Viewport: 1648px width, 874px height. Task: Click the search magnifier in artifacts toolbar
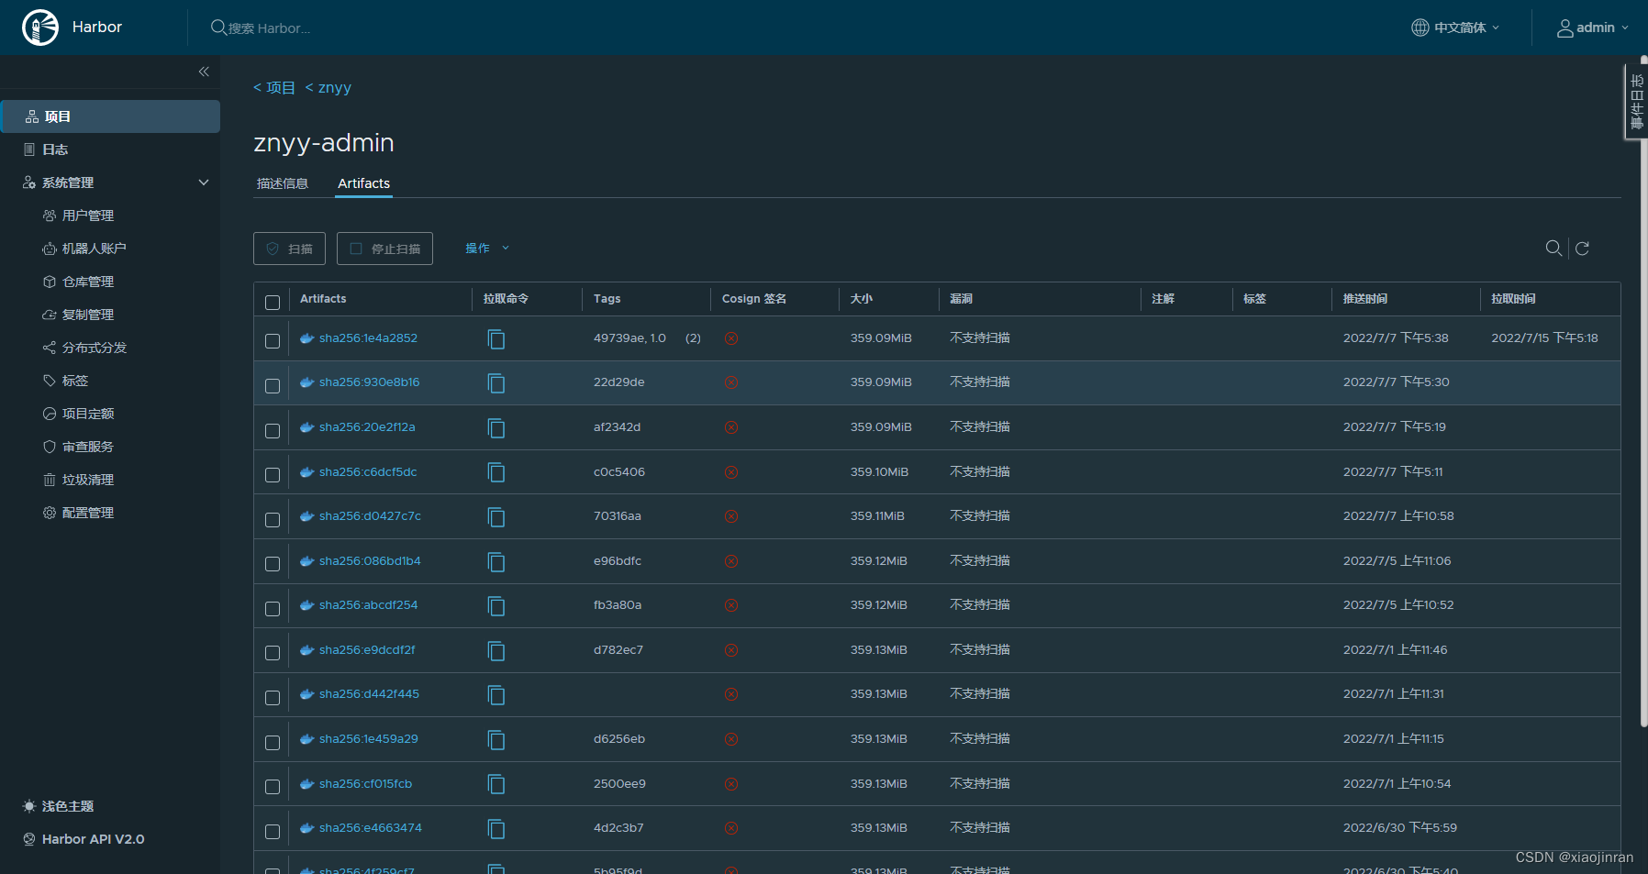[1553, 249]
